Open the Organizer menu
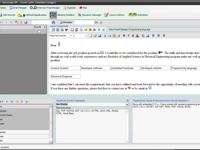The width and height of the screenshot is (200, 150). 69,8
